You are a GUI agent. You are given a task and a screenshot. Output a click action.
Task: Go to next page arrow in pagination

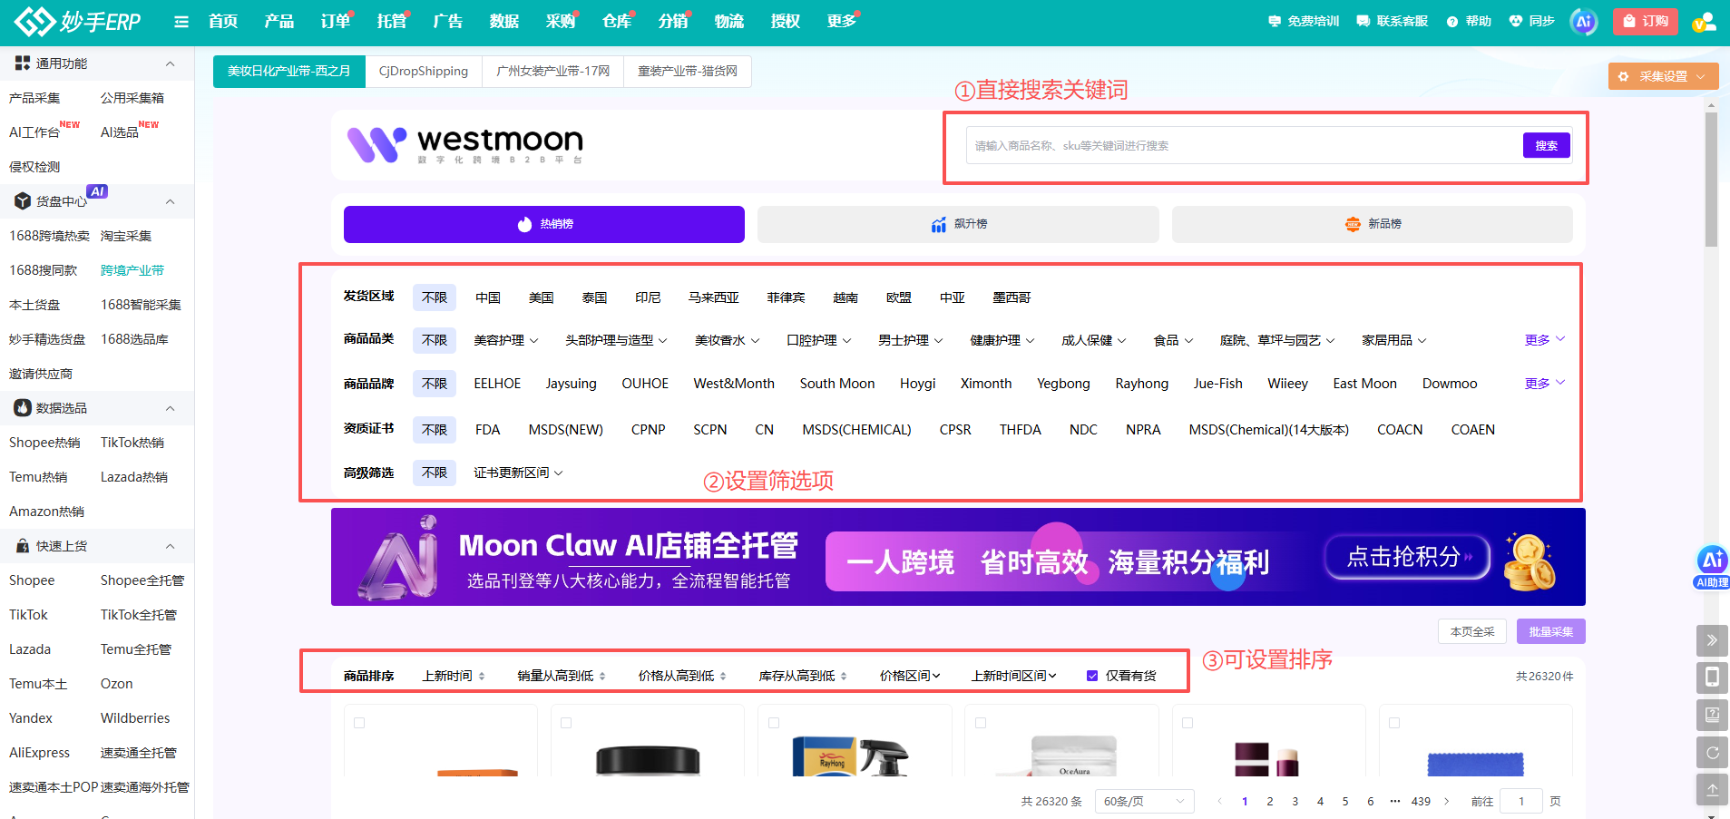[1447, 802]
